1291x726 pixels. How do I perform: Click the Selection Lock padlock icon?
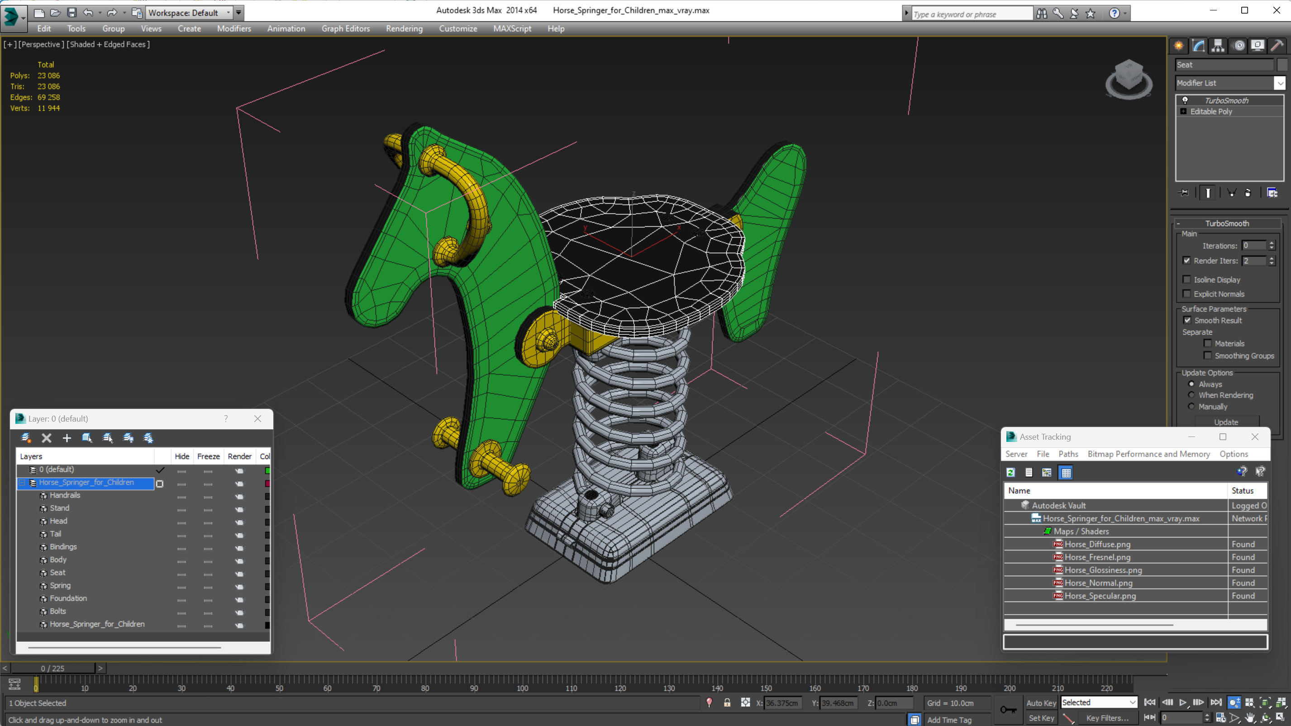click(727, 702)
